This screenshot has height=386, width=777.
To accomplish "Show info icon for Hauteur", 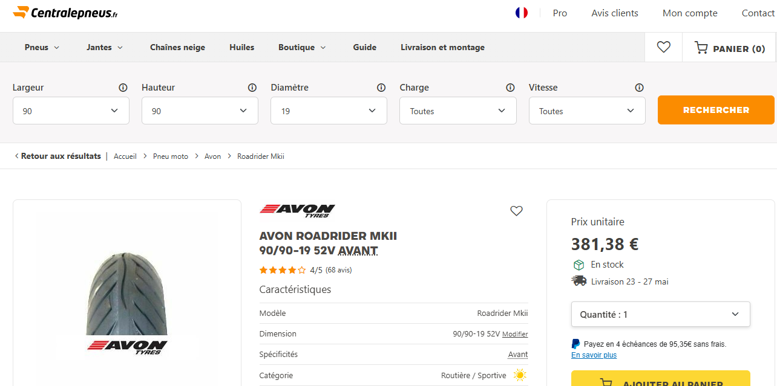I will (x=252, y=88).
